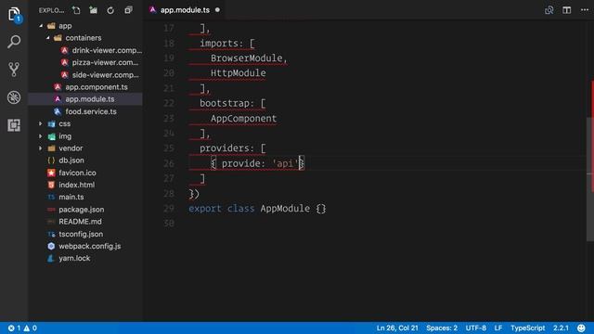Screen dimensions: 594x334
Task: Change line ending via LF
Action: tap(498, 328)
